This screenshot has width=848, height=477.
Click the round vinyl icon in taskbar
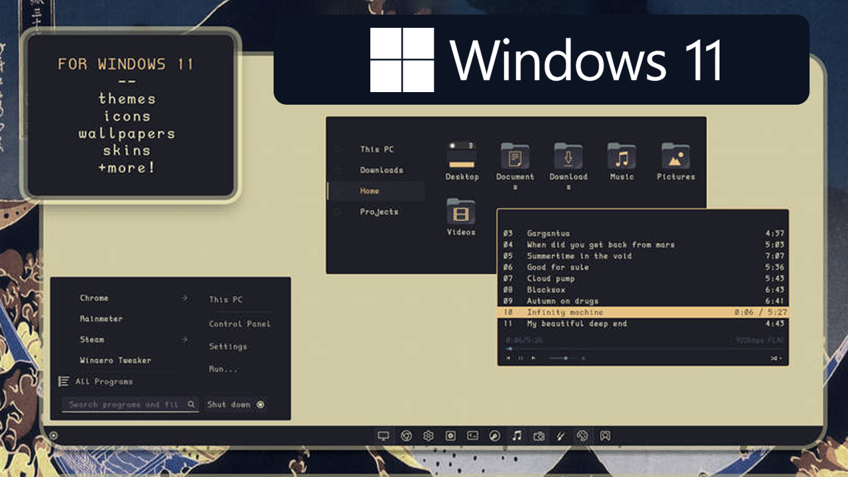coord(495,436)
